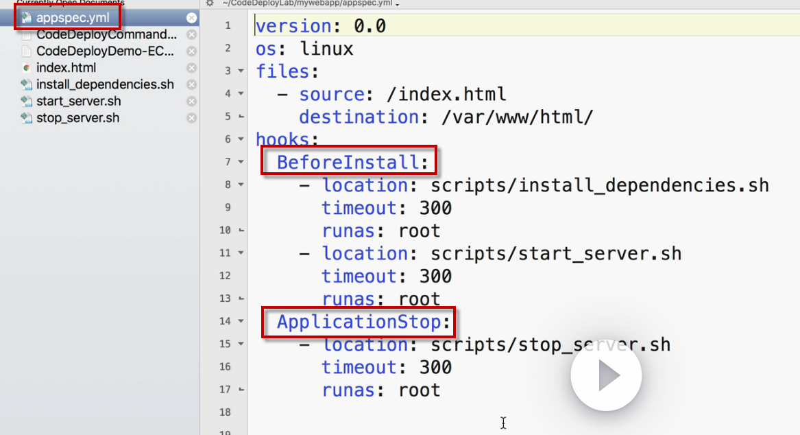The image size is (800, 435).
Task: Click 'scripts/start_server.sh' location value
Action: pyautogui.click(x=556, y=254)
